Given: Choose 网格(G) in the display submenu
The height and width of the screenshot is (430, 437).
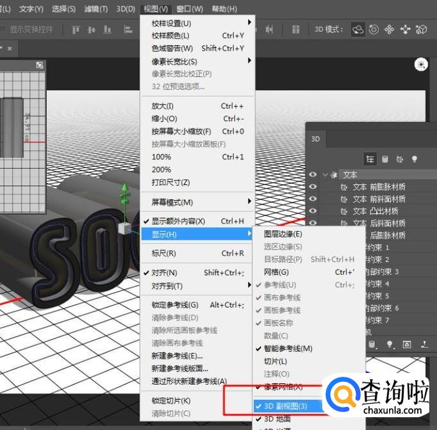Looking at the screenshot, I should [276, 272].
